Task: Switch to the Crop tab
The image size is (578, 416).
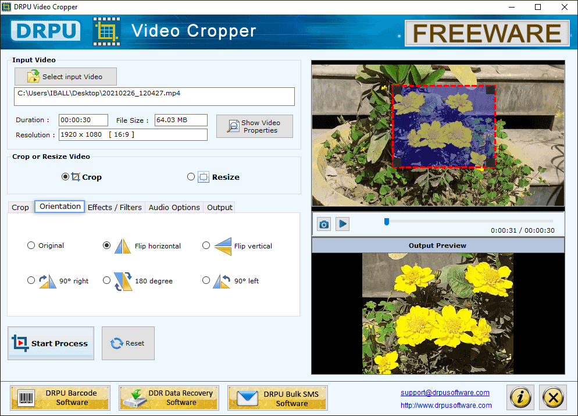Action: click(20, 207)
